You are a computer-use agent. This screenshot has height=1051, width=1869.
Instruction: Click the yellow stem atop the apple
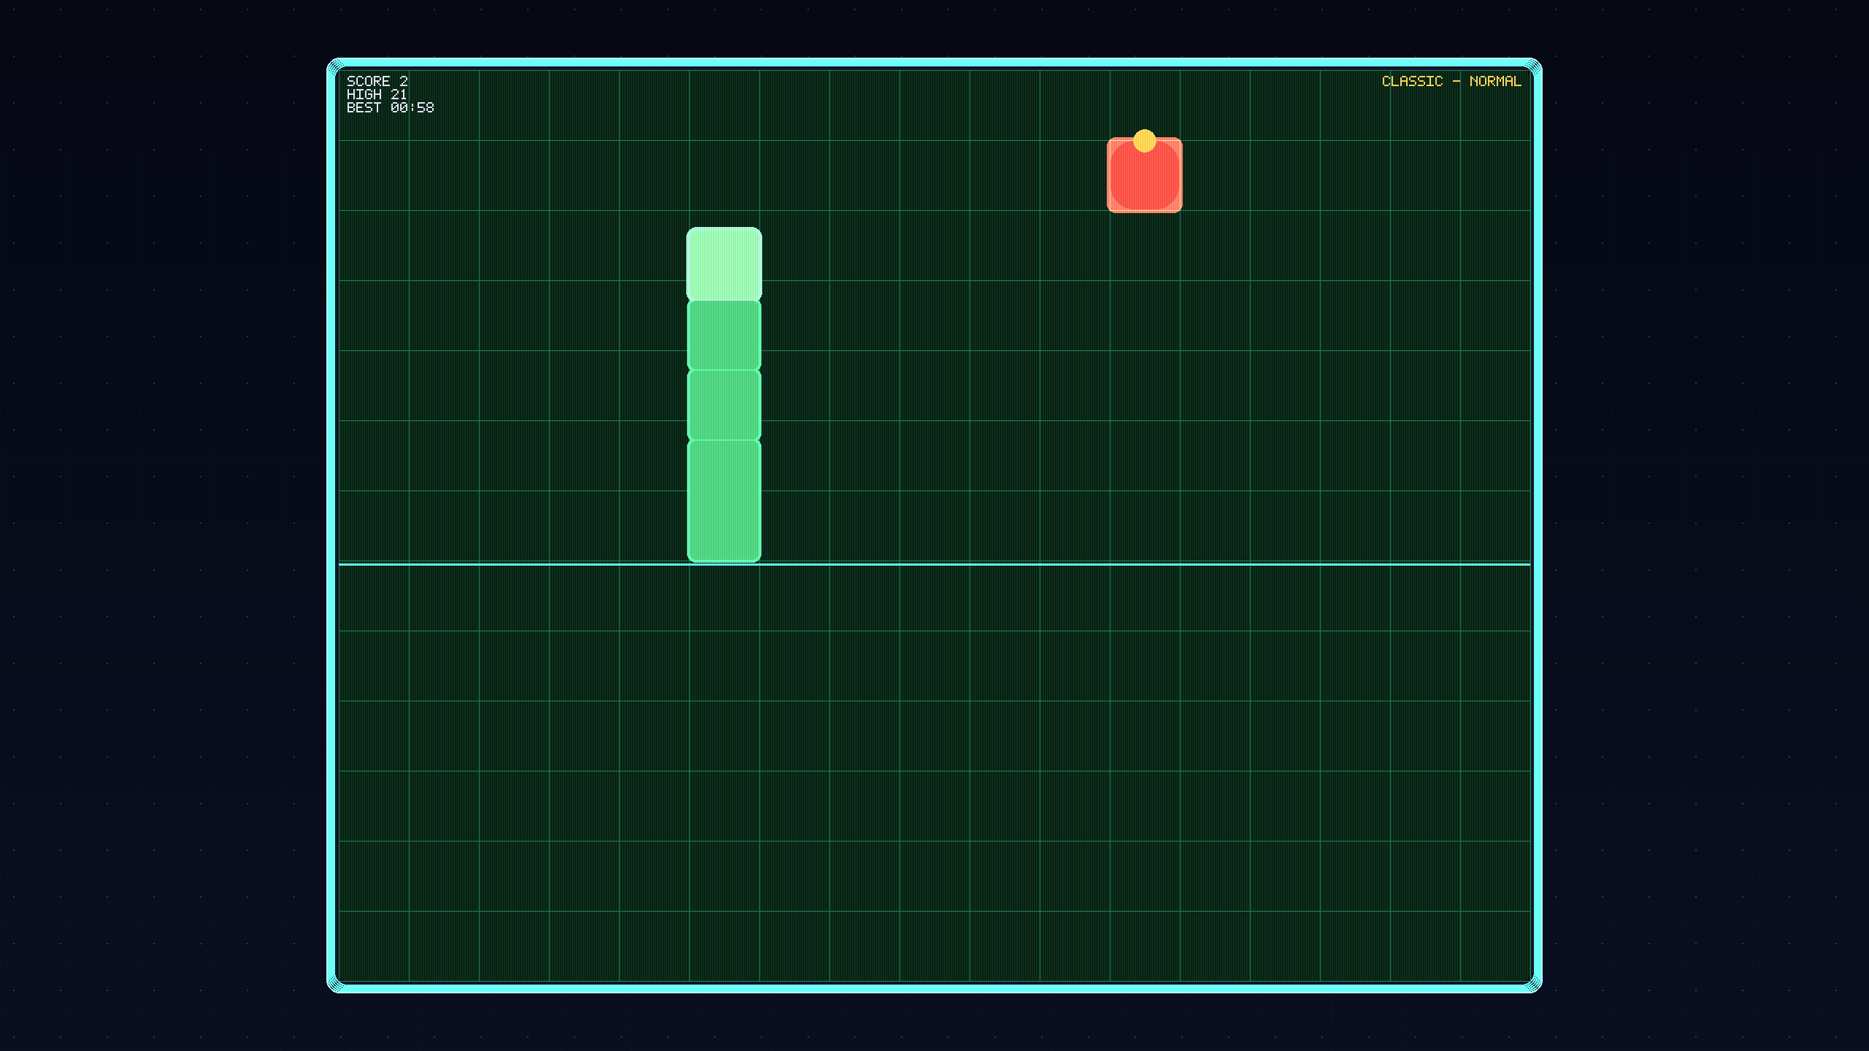1144,141
